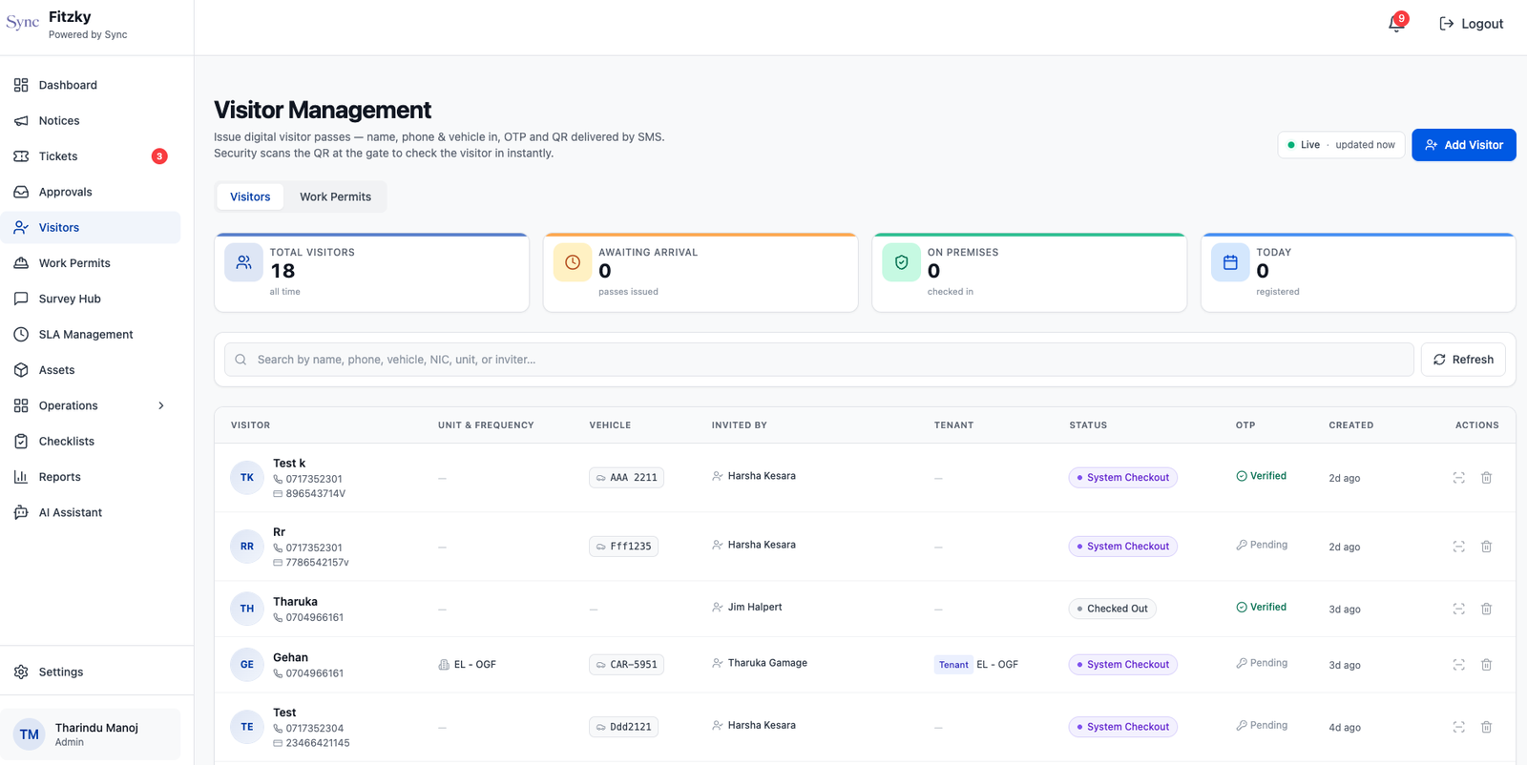Click inviter name Jim Halpert
This screenshot has width=1527, height=765.
pyautogui.click(x=755, y=607)
